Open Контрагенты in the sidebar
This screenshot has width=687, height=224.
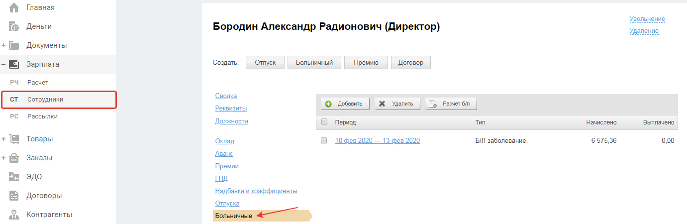pos(49,215)
